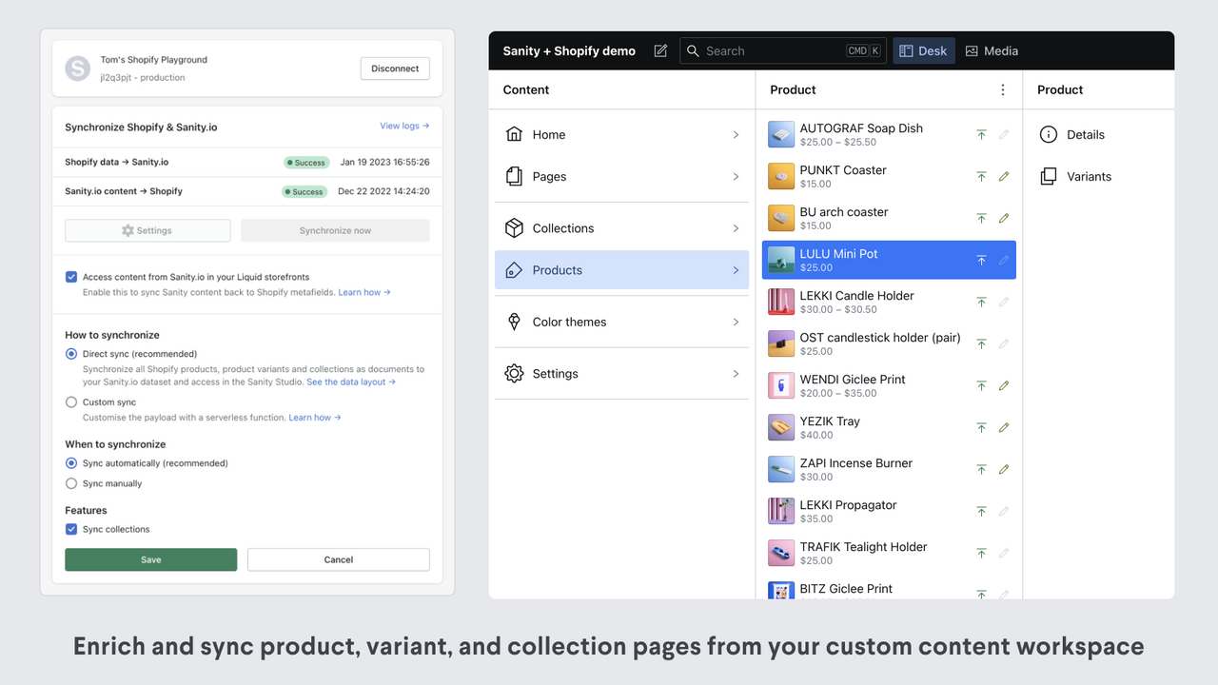Open Product panel three-dot menu
This screenshot has width=1218, height=685.
click(x=1002, y=89)
